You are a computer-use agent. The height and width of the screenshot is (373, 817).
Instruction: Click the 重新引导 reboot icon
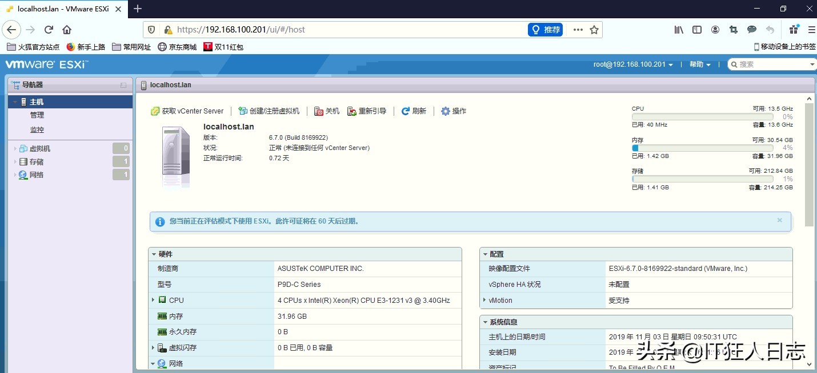point(351,111)
